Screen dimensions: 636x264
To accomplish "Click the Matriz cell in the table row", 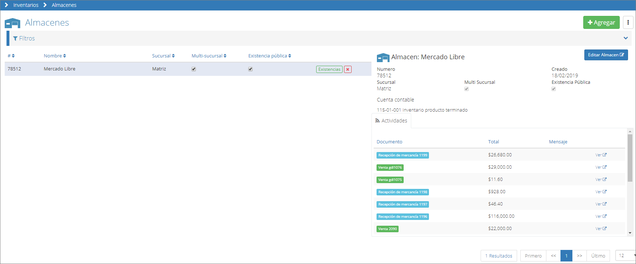I will pyautogui.click(x=159, y=69).
